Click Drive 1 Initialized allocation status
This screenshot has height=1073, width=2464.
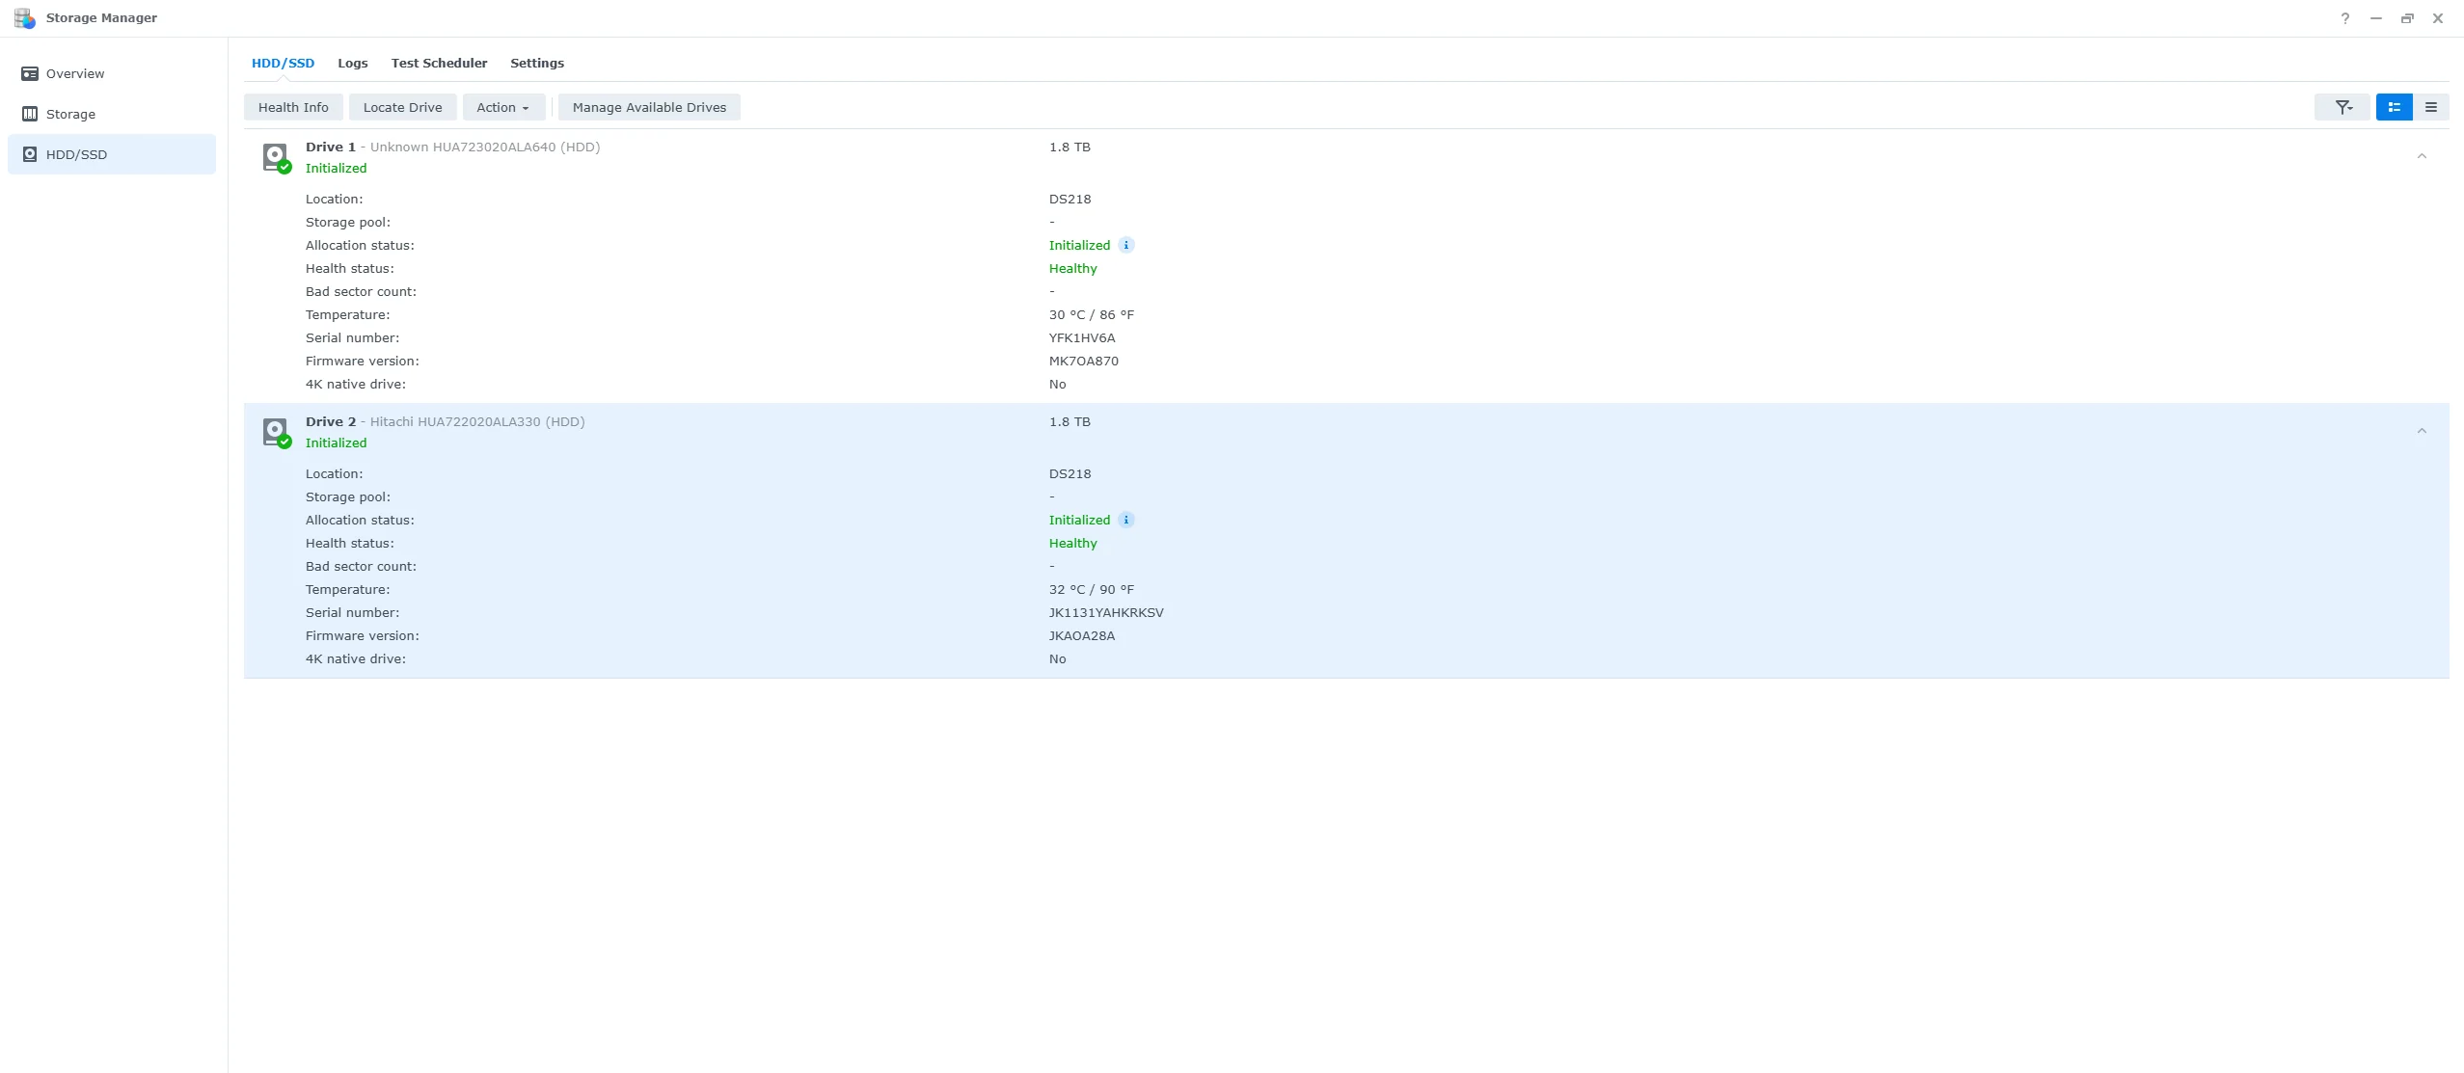(1079, 245)
